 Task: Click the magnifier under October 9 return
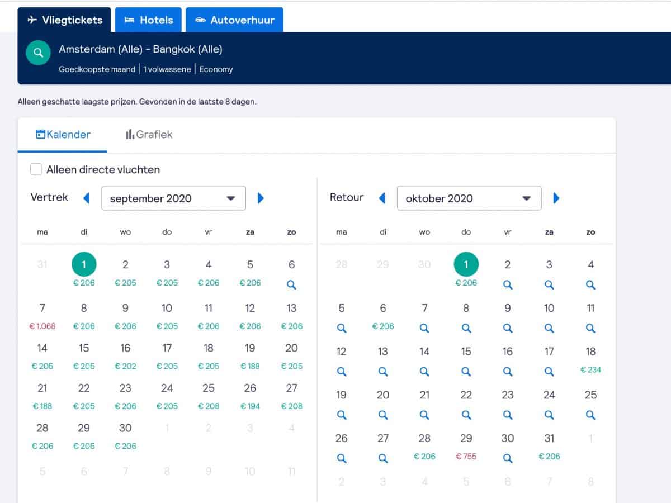point(508,329)
